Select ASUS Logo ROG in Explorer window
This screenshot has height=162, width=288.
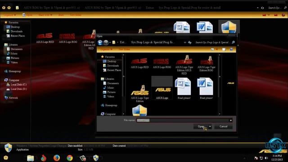(x=68, y=38)
